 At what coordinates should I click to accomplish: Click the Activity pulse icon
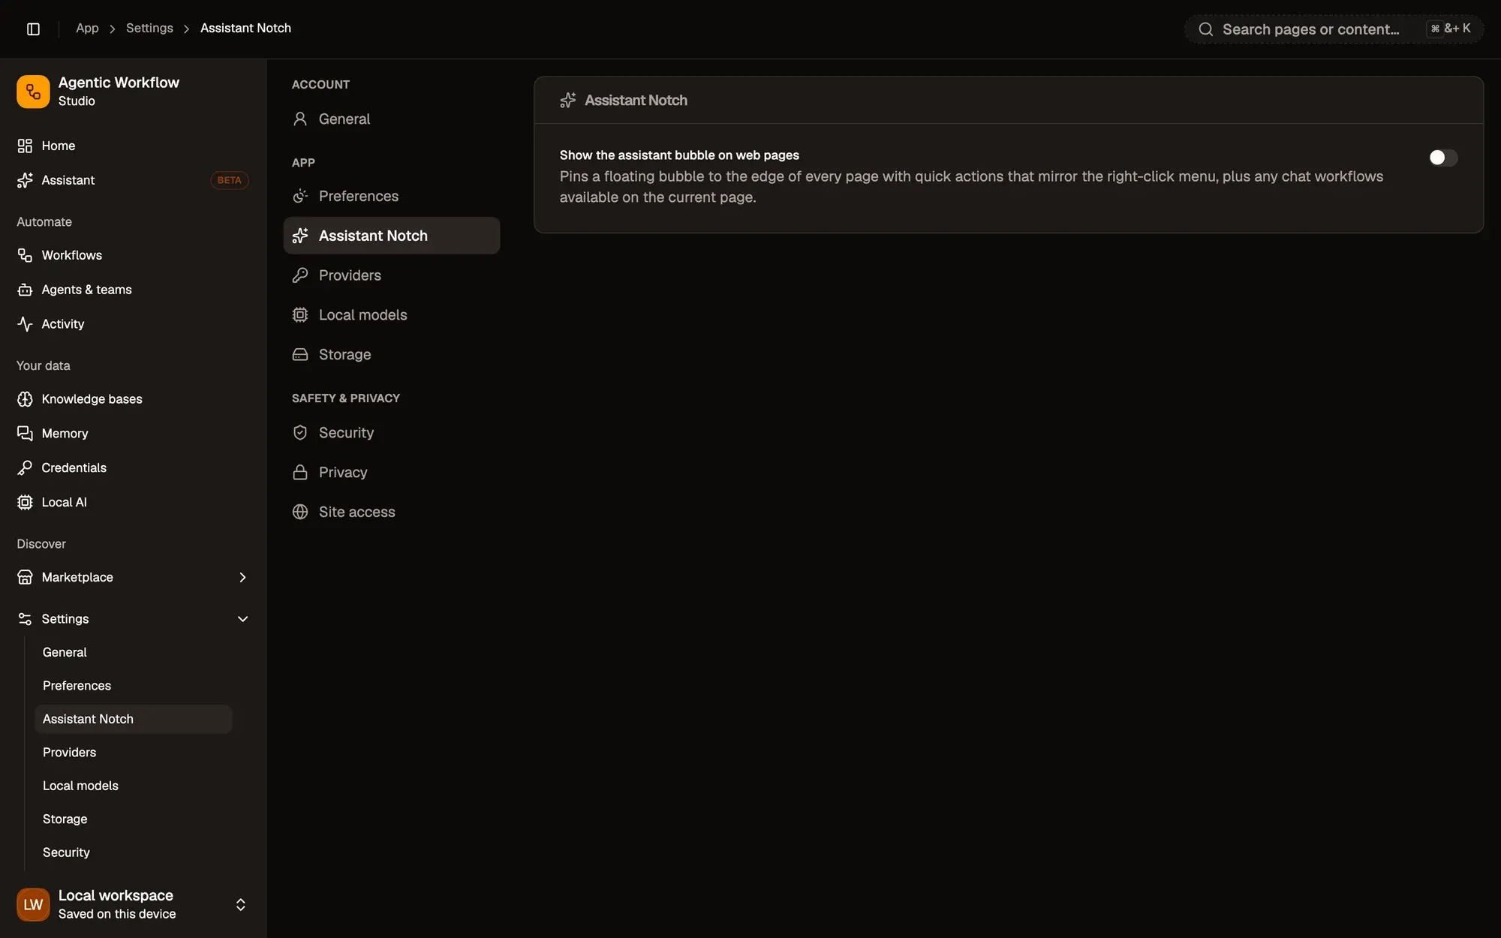click(25, 324)
